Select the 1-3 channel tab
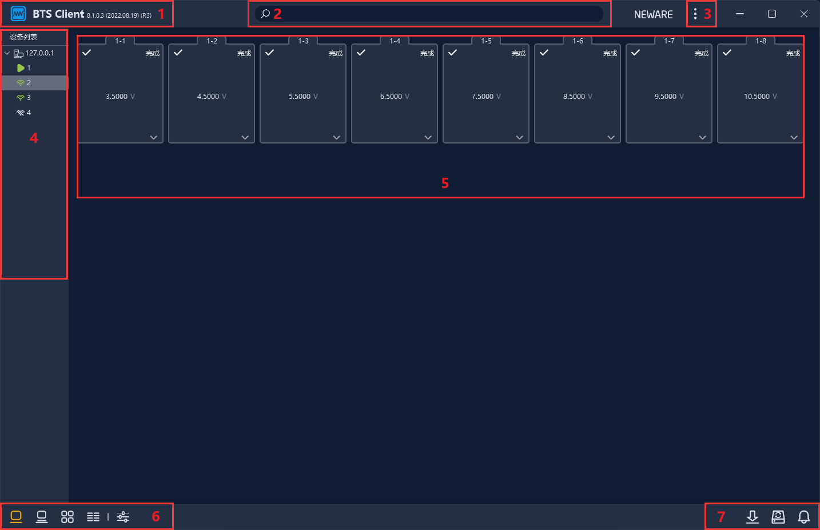Viewport: 820px width, 530px height. coord(303,41)
